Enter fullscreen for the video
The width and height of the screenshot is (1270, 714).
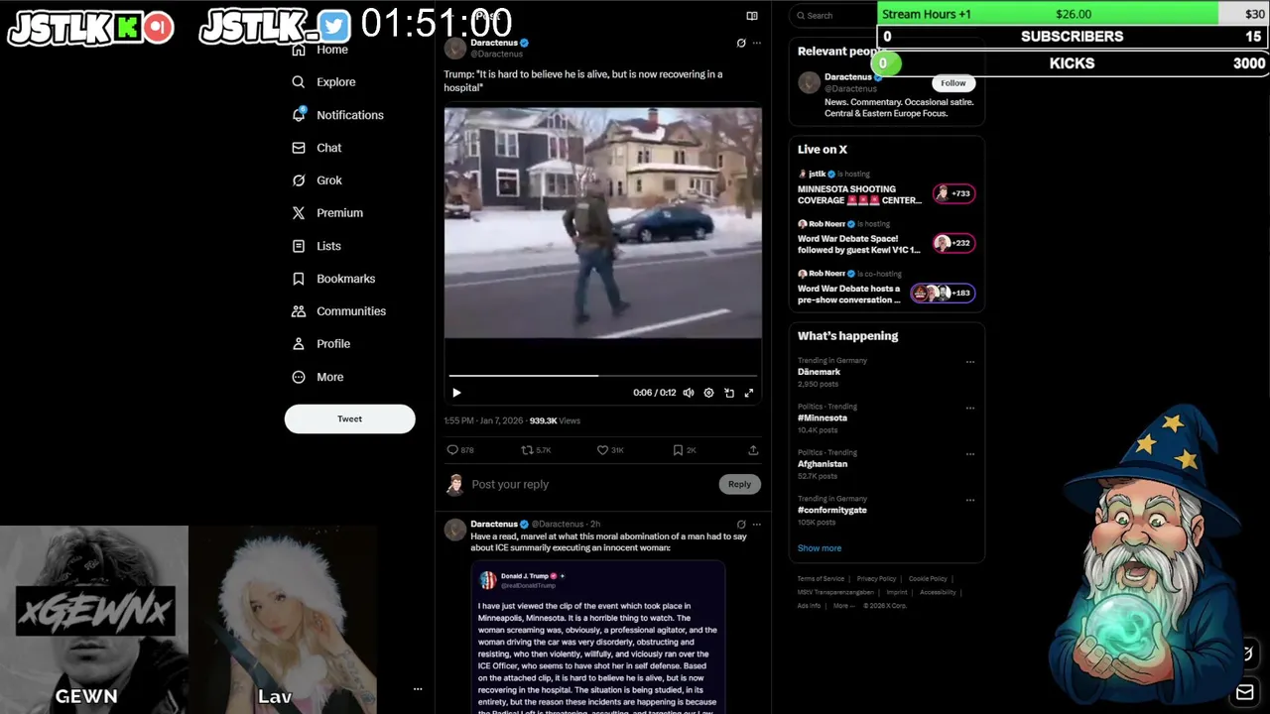(749, 393)
